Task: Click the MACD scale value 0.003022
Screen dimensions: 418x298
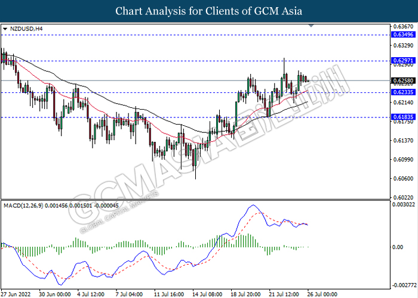Action: pyautogui.click(x=404, y=204)
